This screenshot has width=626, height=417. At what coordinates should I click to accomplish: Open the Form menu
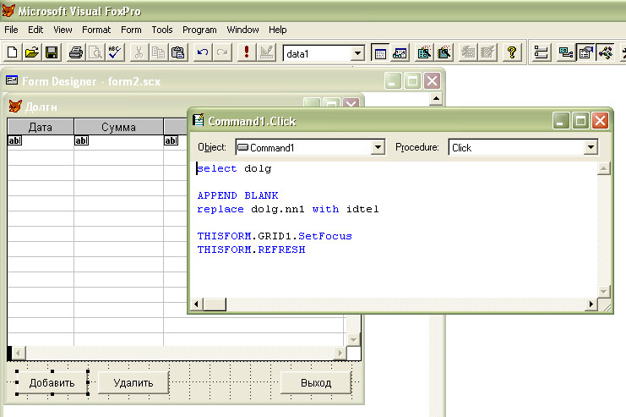point(131,30)
